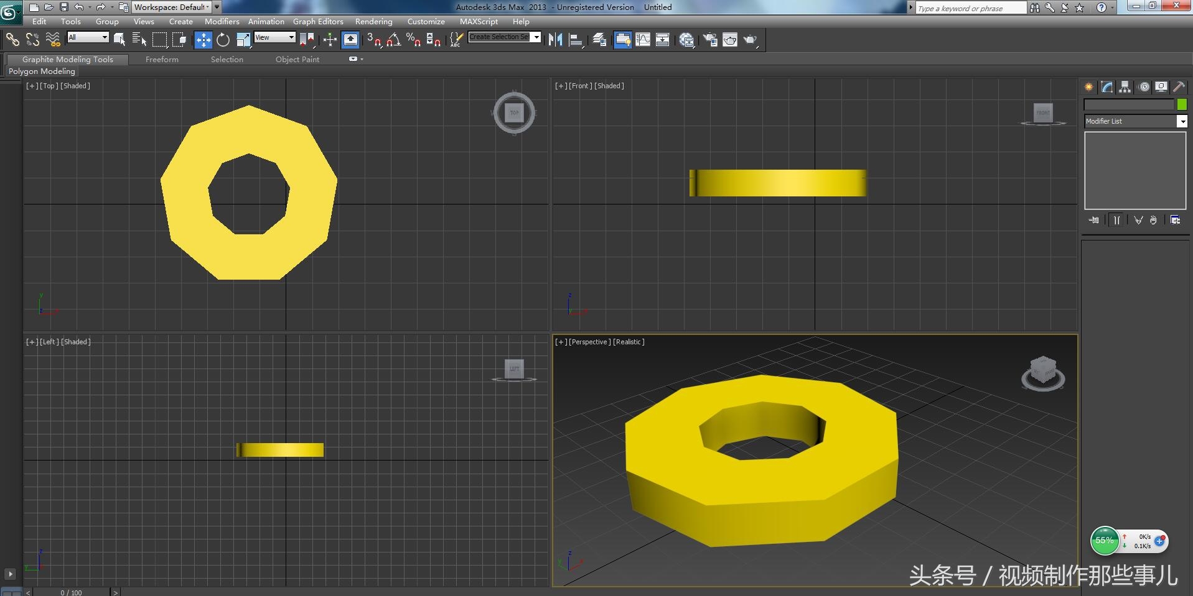The width and height of the screenshot is (1193, 596).
Task: Open the selection filter 'All' dropdown
Action: 88,38
